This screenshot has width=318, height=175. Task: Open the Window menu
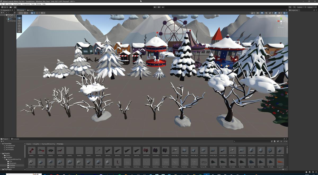(38, 4)
